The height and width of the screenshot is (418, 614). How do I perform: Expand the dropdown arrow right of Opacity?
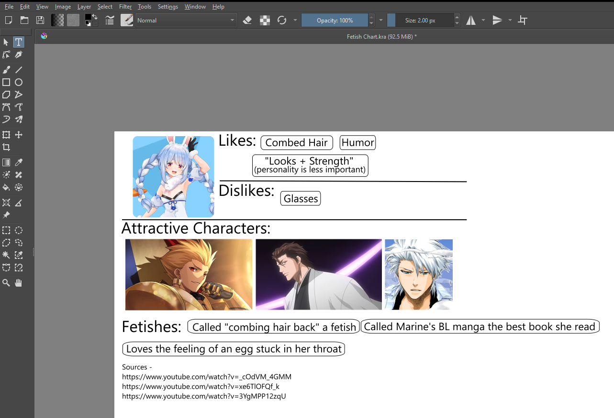pos(381,20)
